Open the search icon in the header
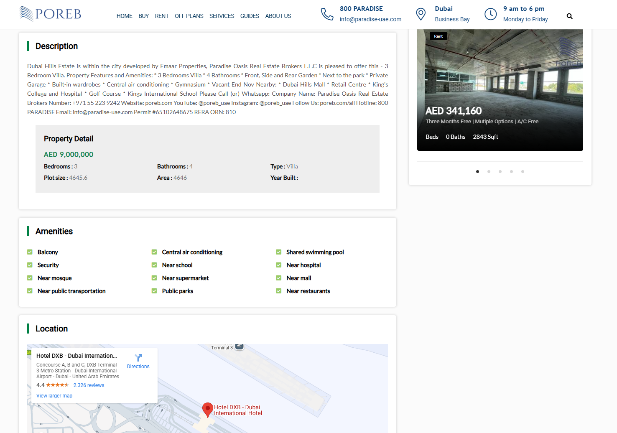The image size is (617, 433). tap(569, 16)
